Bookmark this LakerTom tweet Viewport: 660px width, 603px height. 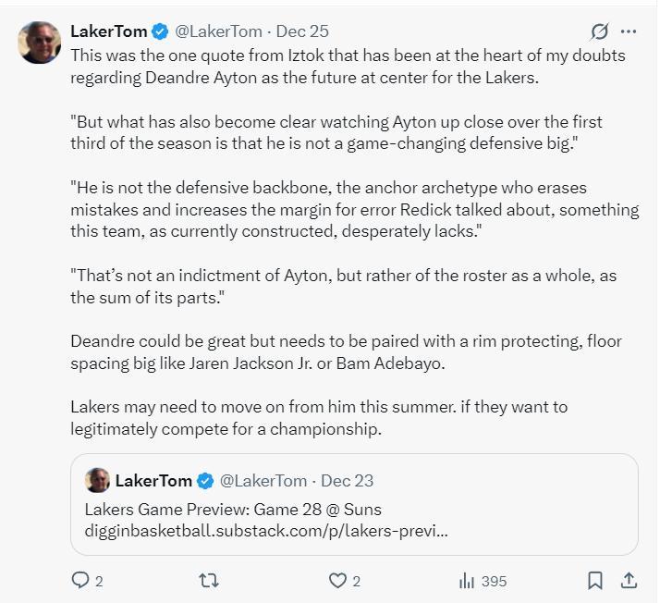point(595,581)
